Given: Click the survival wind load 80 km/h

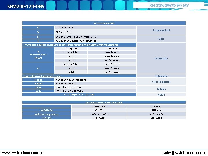Looking at the screenshot, I should point(156,110).
